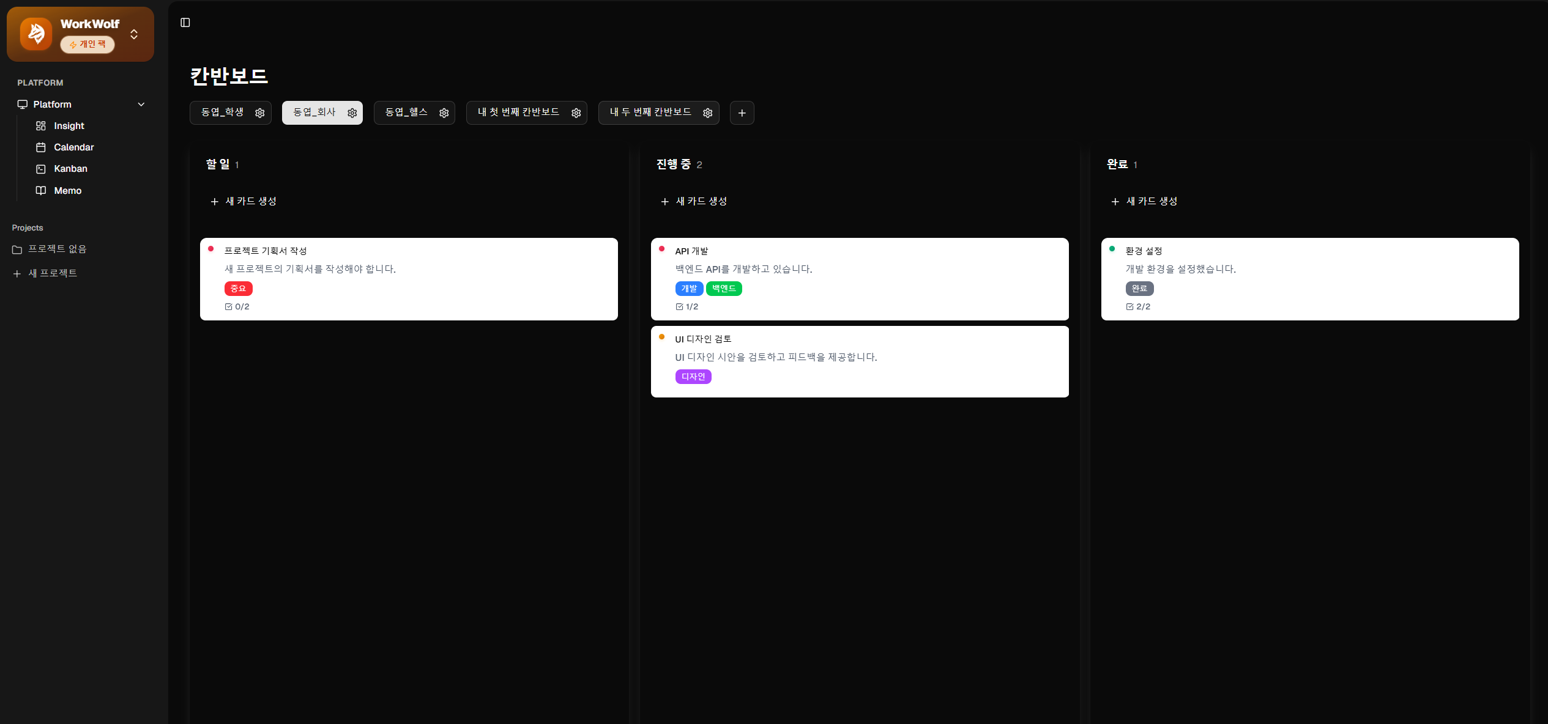Toggle the checklist indicator on 프로젝트 기획서 작성 card
Screen dimensions: 1548x724
pos(229,306)
